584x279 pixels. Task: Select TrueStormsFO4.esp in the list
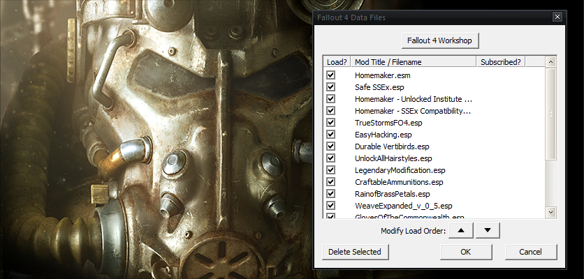click(x=388, y=123)
